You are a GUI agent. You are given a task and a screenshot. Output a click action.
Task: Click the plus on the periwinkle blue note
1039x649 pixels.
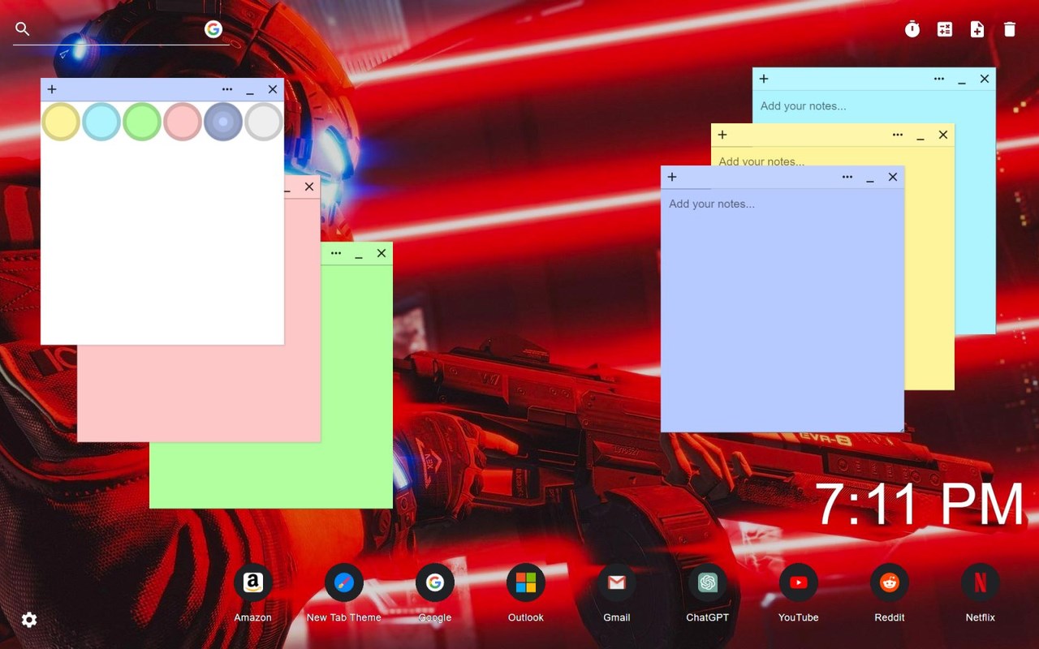pos(672,177)
